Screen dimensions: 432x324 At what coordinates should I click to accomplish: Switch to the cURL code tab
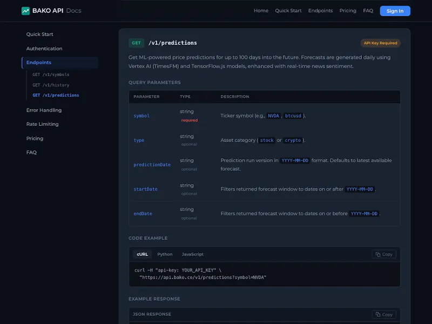(x=142, y=254)
